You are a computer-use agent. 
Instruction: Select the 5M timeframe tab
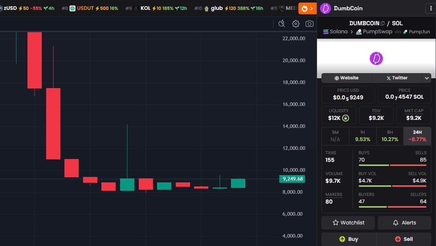[x=335, y=136]
